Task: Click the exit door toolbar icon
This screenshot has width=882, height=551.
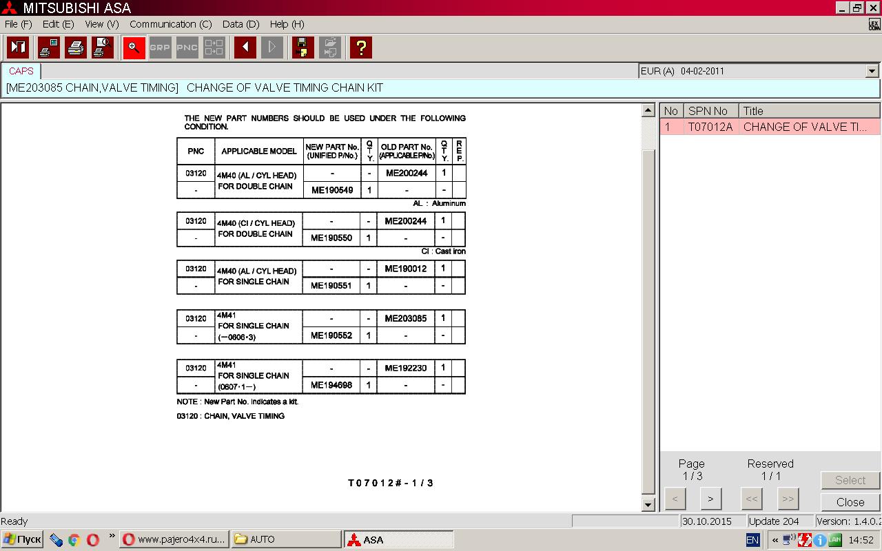Action: (x=18, y=48)
